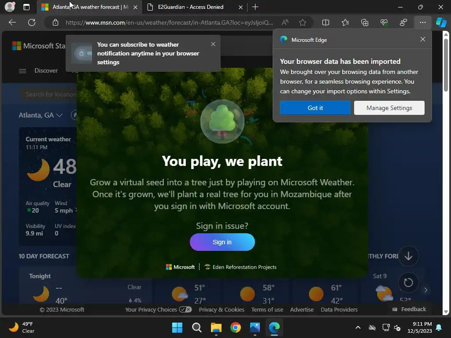Click the Air quality 20 reading
451x338 pixels.
[x=37, y=207]
